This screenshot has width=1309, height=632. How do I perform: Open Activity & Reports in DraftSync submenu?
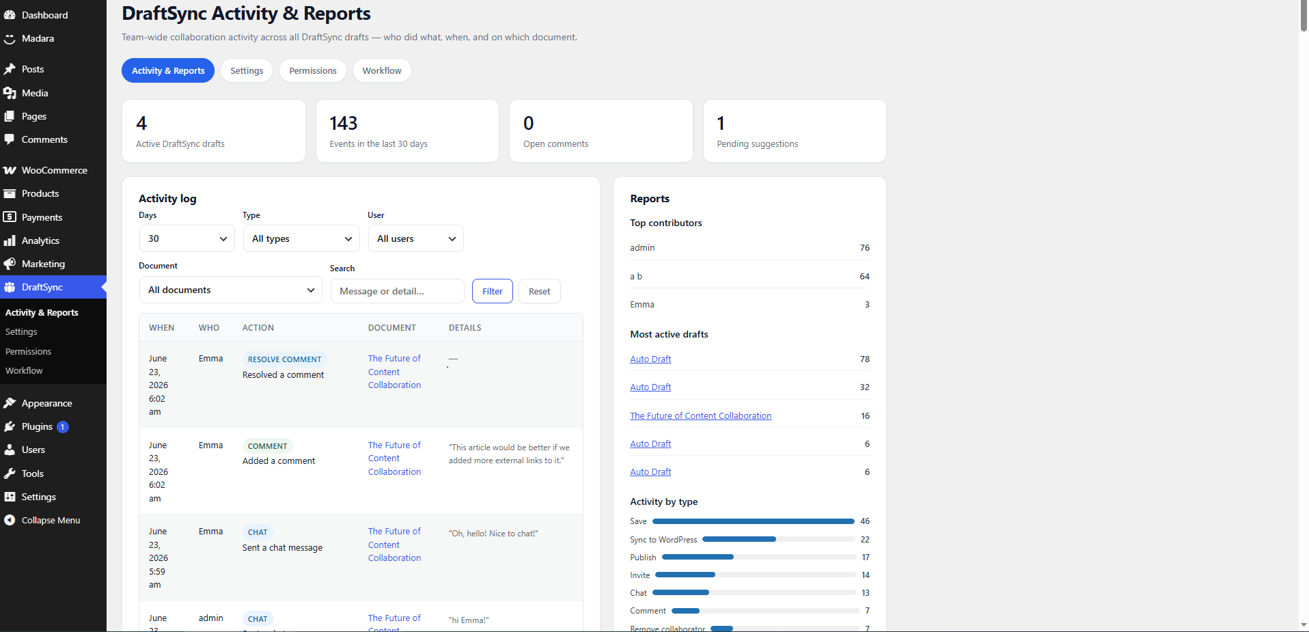(x=42, y=312)
